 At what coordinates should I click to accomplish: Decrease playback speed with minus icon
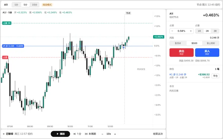103,134
